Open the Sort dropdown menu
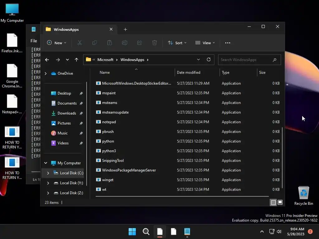 coord(177,43)
